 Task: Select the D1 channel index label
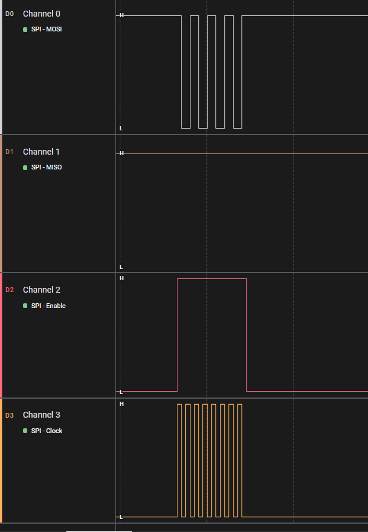[9, 152]
